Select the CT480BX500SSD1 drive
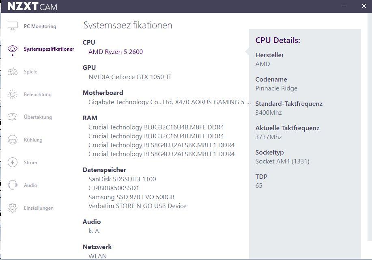 pos(114,188)
